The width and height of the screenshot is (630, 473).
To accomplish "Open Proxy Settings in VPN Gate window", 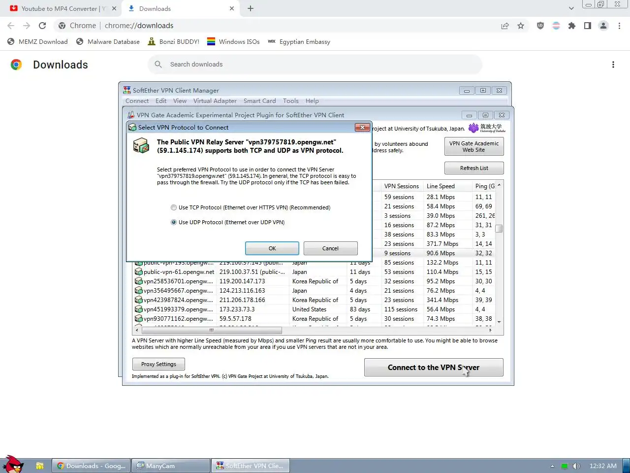I will click(x=158, y=364).
